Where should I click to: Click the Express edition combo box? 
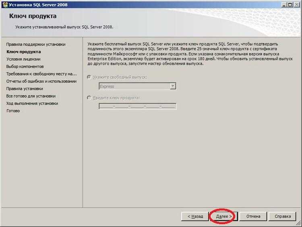[x=138, y=86]
